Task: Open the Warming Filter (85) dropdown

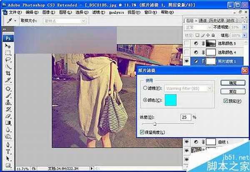Action: [x=209, y=89]
